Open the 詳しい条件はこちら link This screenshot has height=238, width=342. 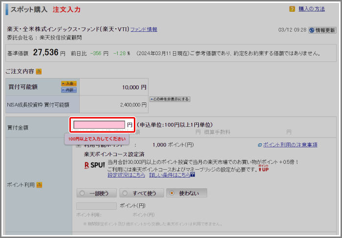coord(170,175)
